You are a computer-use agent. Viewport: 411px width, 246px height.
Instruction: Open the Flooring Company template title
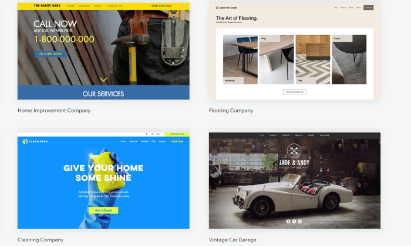pos(231,111)
